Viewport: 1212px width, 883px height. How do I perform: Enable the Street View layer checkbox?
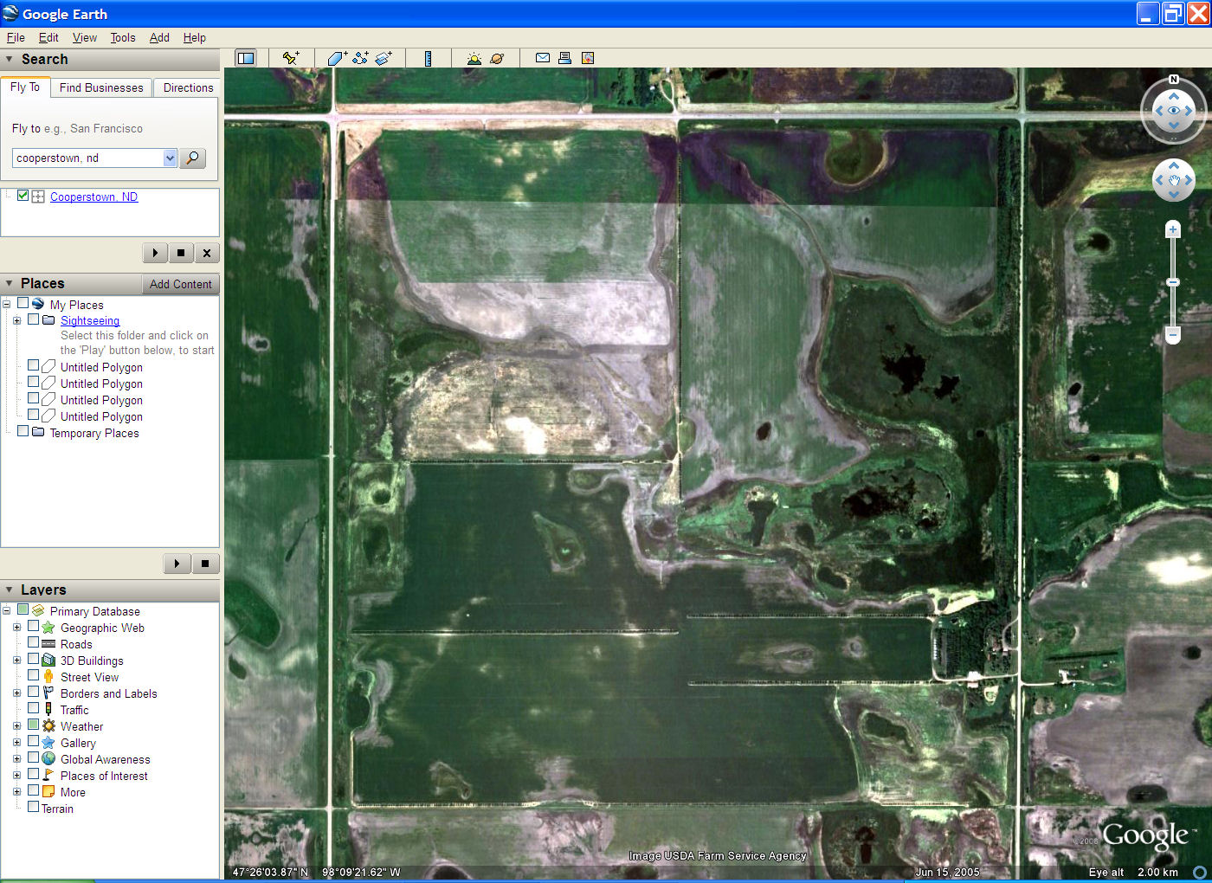coord(33,675)
